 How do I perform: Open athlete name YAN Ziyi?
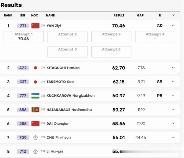[x=54, y=26]
